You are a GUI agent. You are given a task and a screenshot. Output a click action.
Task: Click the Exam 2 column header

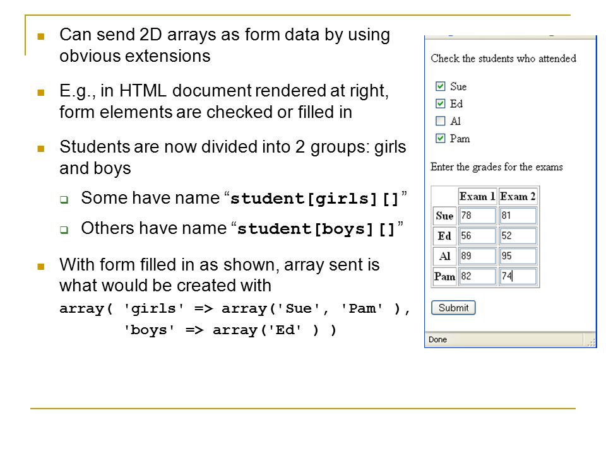(x=518, y=197)
